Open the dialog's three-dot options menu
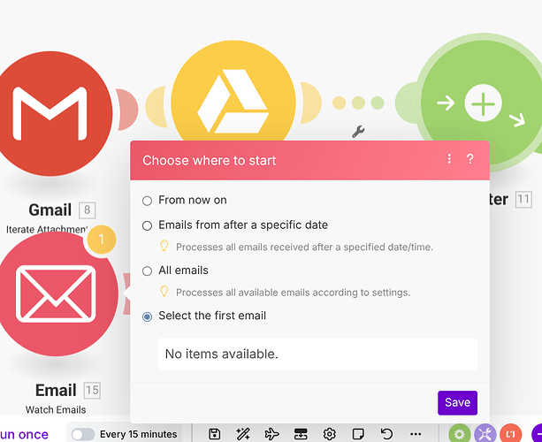The width and height of the screenshot is (542, 442). click(x=449, y=159)
